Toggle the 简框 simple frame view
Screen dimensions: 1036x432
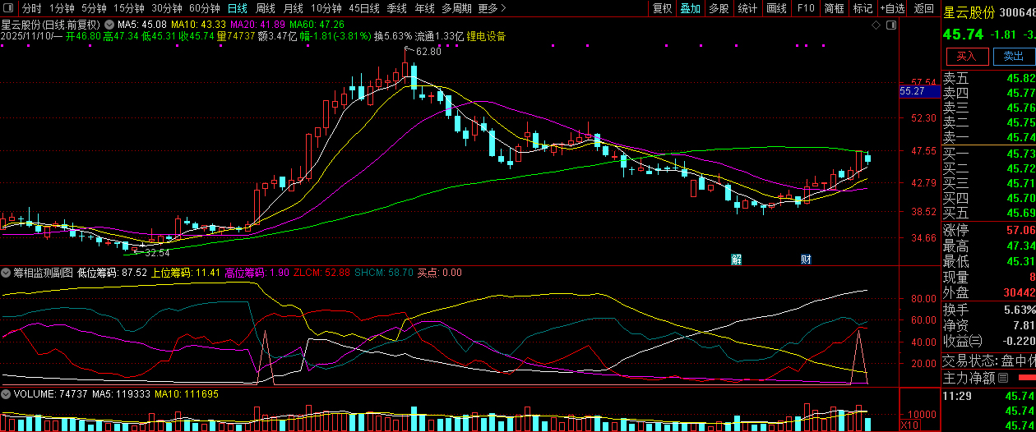click(x=834, y=8)
